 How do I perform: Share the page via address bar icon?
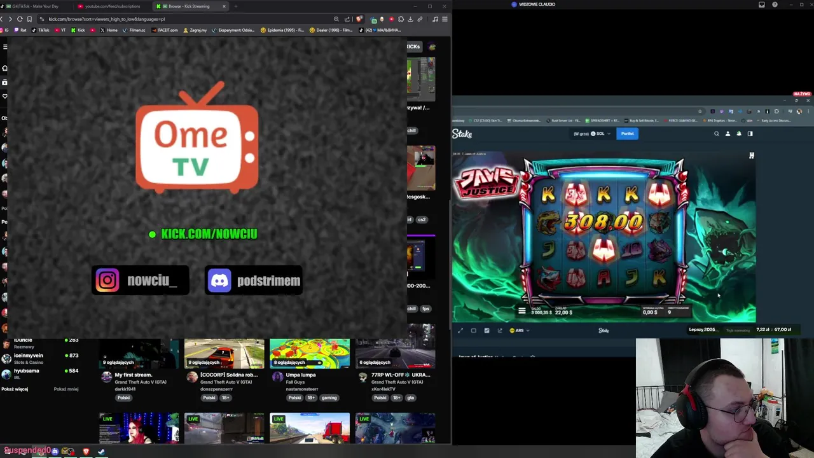347,19
